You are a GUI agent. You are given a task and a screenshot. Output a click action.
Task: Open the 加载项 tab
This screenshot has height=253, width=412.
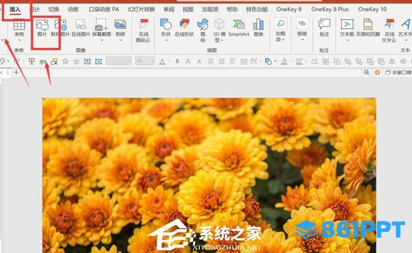[210, 10]
